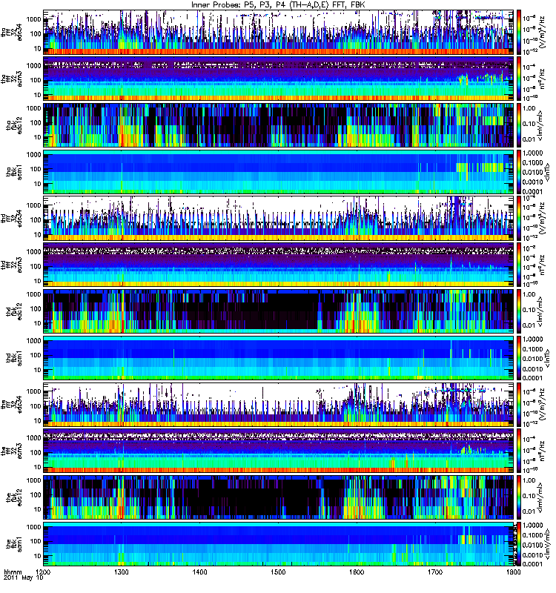This screenshot has height=593, width=556.
Task: Click the color bar beside tha scm3 panel
Action: tap(519, 79)
